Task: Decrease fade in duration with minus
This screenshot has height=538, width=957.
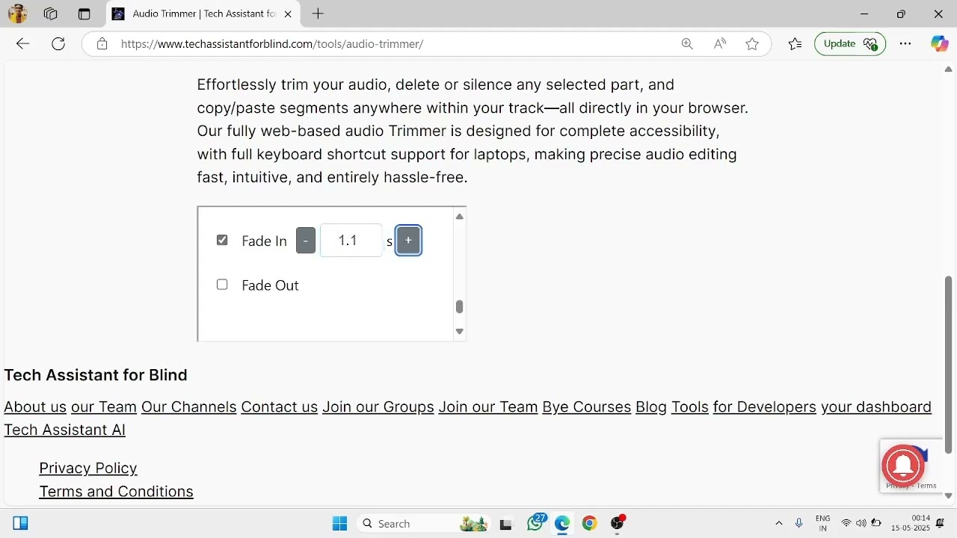Action: tap(306, 241)
